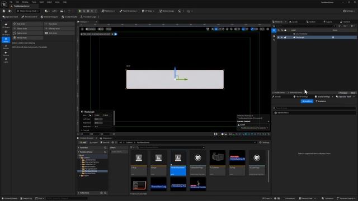Open the File menu

point(11,2)
